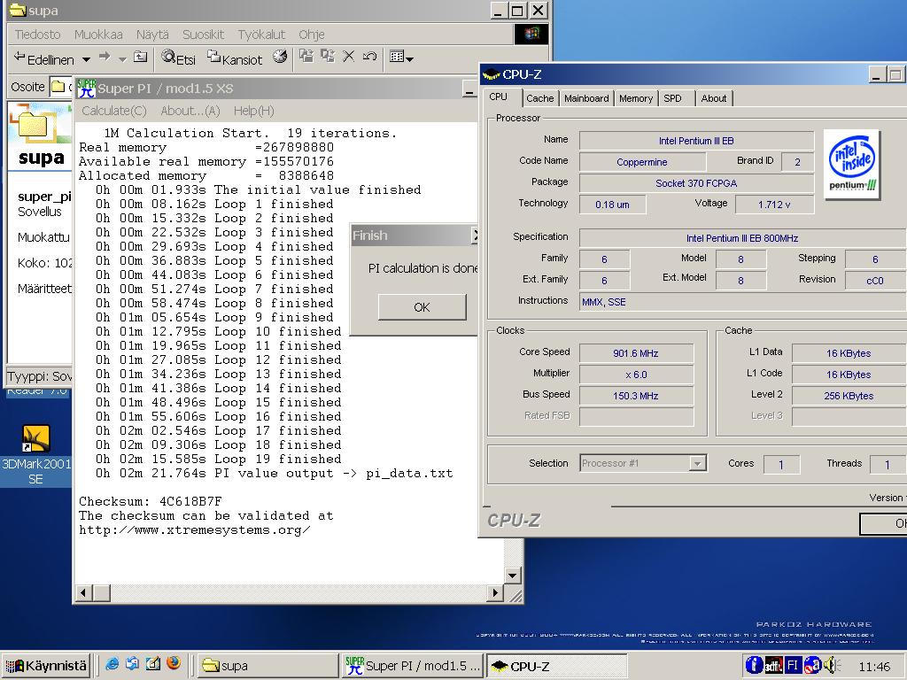
Task: Go up one folder level icon
Action: pos(141,57)
